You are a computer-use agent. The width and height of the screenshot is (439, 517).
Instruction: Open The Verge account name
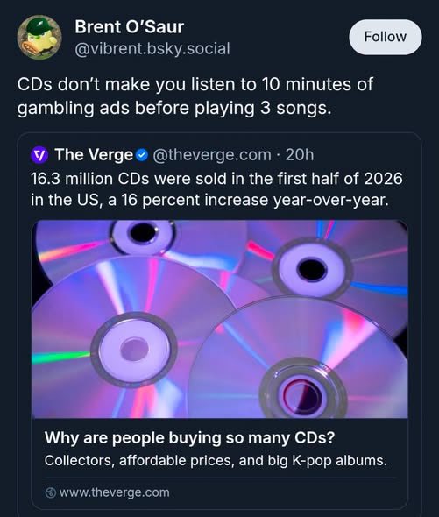[x=94, y=154]
